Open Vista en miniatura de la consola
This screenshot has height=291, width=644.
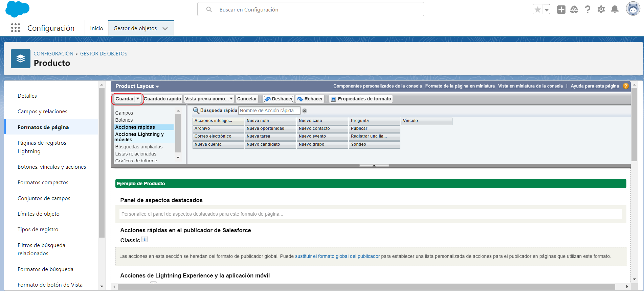(x=530, y=86)
